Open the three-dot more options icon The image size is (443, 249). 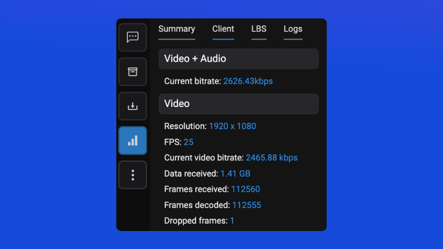pos(132,175)
